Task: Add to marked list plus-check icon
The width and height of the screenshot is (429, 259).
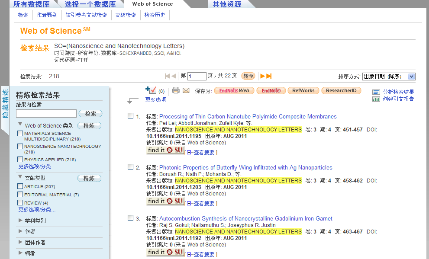Action: (151, 90)
